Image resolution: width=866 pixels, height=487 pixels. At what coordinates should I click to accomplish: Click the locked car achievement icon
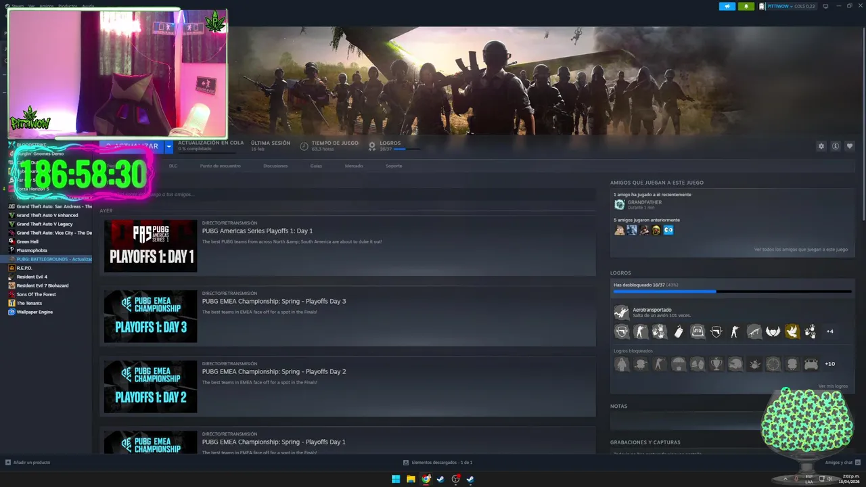(x=811, y=364)
